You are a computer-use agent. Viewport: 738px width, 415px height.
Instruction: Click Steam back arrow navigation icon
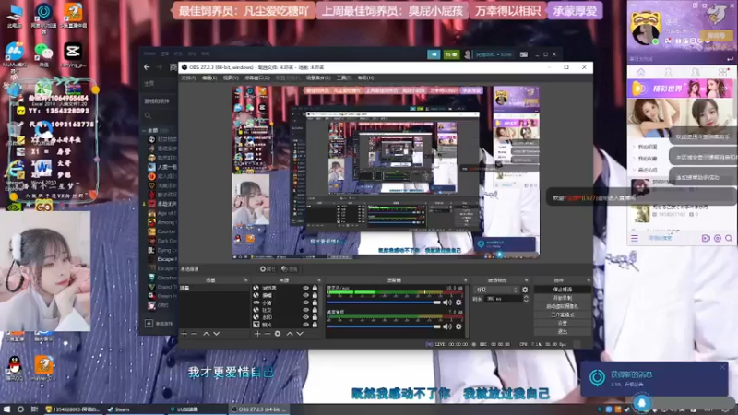(x=147, y=67)
